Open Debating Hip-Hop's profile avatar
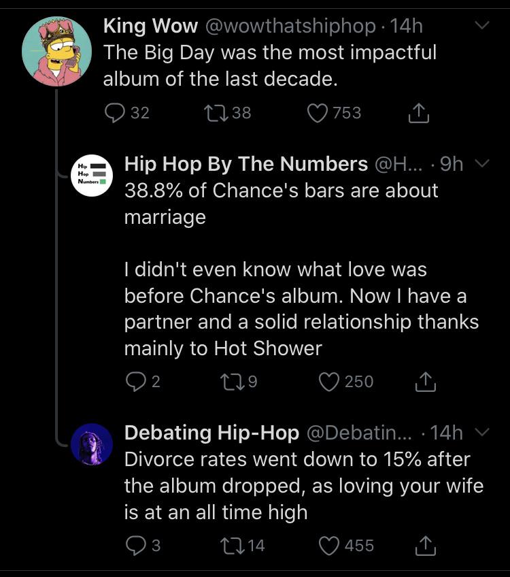Screen dimensions: 510x577 point(92,444)
